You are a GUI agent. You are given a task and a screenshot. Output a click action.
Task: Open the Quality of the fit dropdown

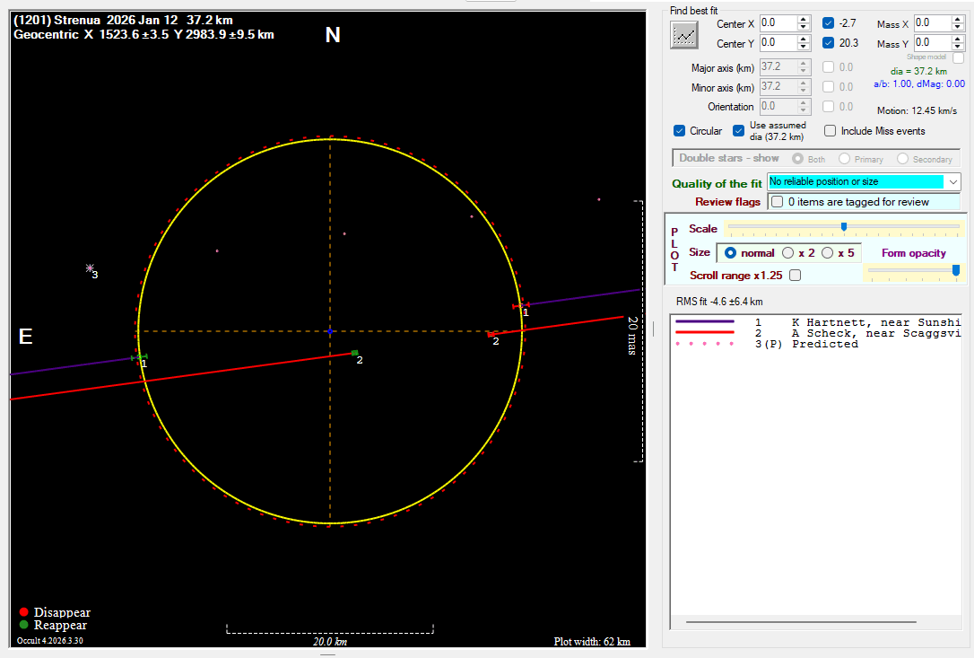(x=952, y=182)
